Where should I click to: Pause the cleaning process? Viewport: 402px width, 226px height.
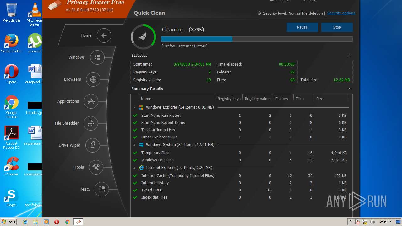click(x=302, y=27)
